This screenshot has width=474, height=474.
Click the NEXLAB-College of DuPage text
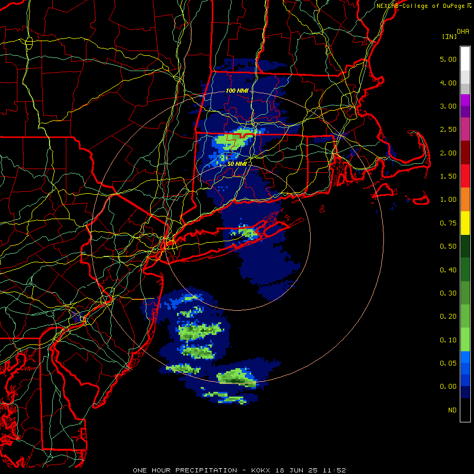420,6
